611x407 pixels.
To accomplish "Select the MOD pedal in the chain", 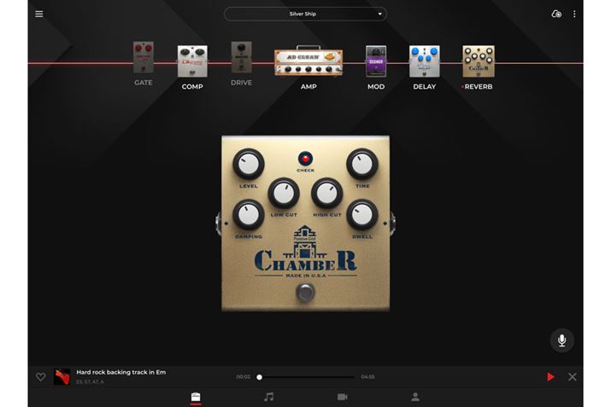I will [x=376, y=61].
